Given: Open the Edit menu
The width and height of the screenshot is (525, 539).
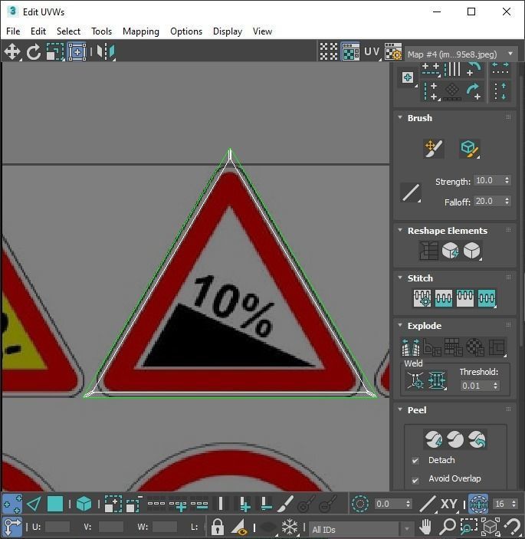Looking at the screenshot, I should tap(38, 31).
